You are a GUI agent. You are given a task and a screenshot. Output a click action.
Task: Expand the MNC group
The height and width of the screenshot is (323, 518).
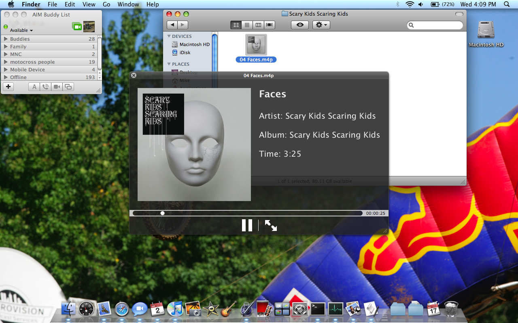[6, 55]
